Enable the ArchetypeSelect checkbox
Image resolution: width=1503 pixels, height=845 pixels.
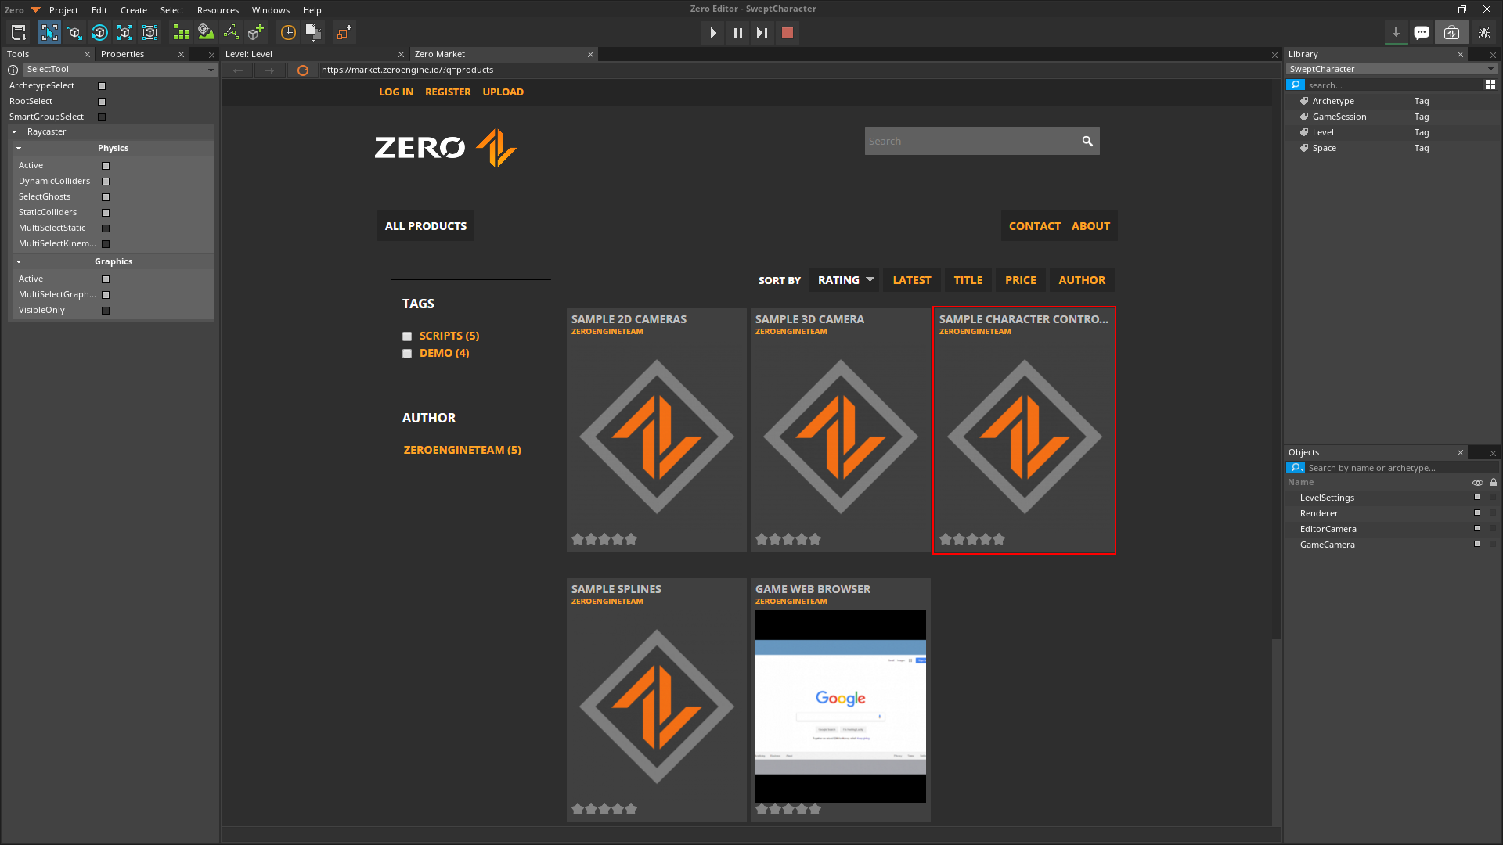pyautogui.click(x=102, y=86)
